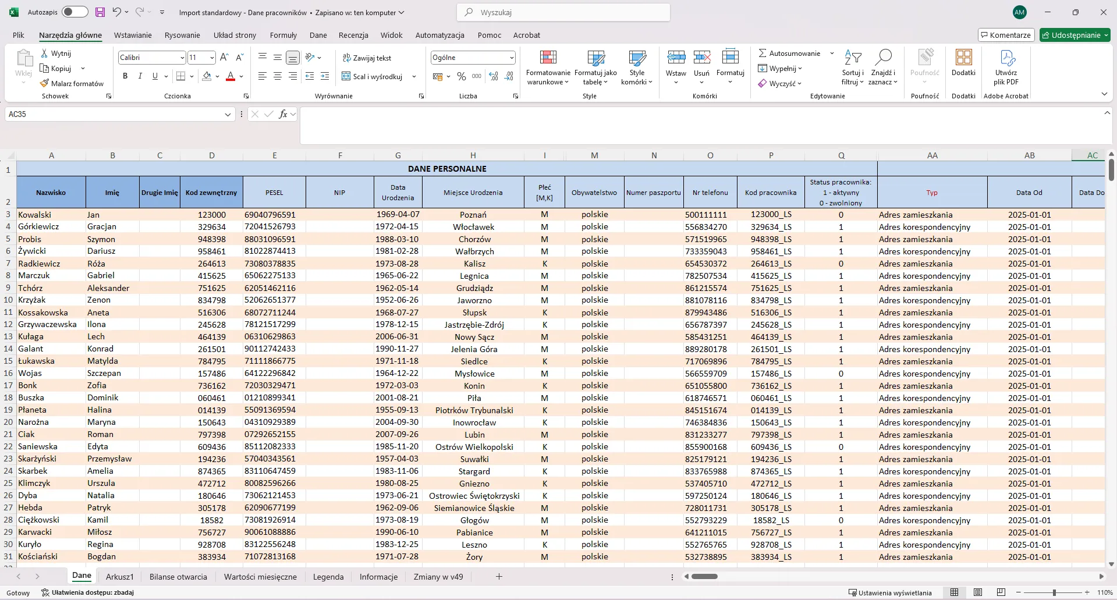Click the Komentarze button

click(x=1006, y=35)
